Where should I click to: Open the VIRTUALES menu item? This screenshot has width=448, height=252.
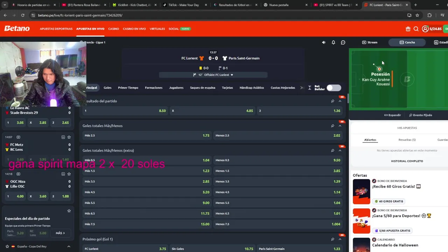(157, 29)
